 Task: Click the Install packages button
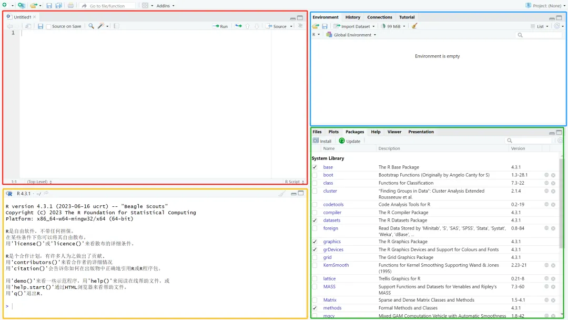(322, 141)
